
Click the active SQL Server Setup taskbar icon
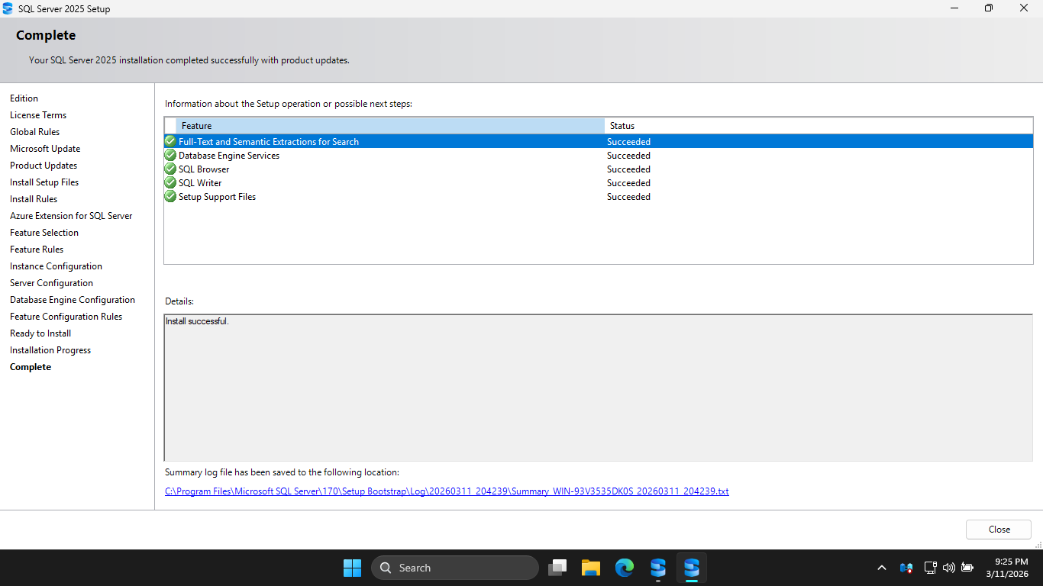[x=692, y=568]
